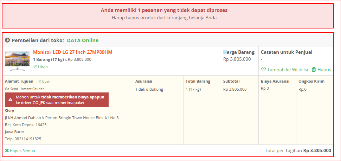Image resolution: width=341 pixels, height=161 pixels.
Task: Click the green X icon at bottom left
Action: tap(7, 150)
